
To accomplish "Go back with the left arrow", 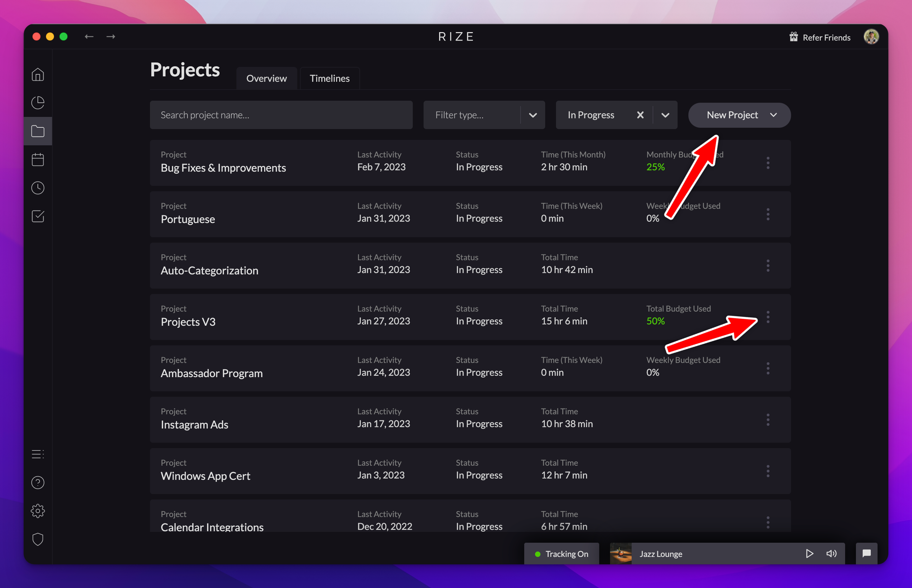I will tap(89, 36).
